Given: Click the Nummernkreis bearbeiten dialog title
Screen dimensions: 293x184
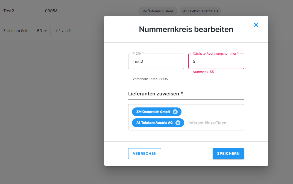Looking at the screenshot, I should coord(186,29).
